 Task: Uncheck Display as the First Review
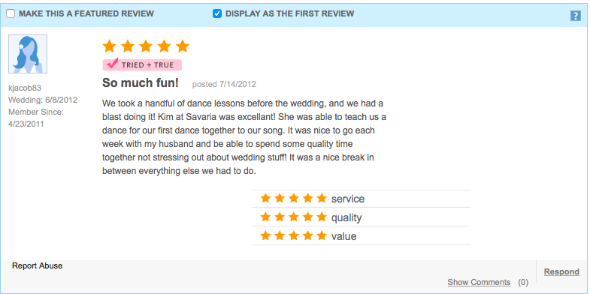[x=217, y=14]
